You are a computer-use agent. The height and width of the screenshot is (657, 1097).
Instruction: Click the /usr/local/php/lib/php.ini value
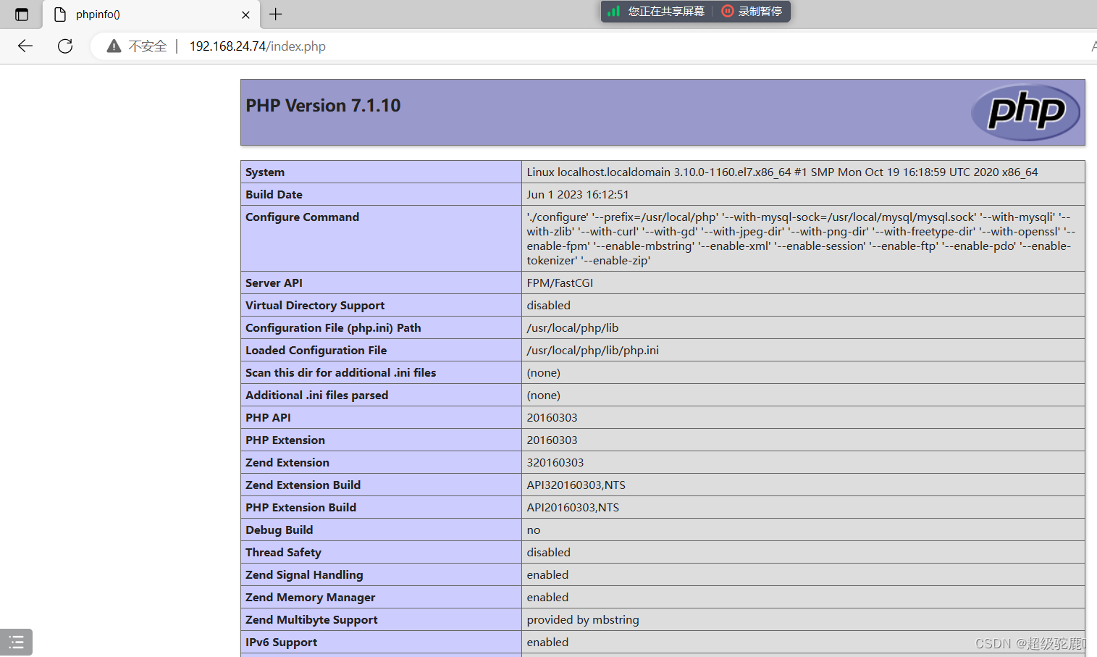point(593,351)
